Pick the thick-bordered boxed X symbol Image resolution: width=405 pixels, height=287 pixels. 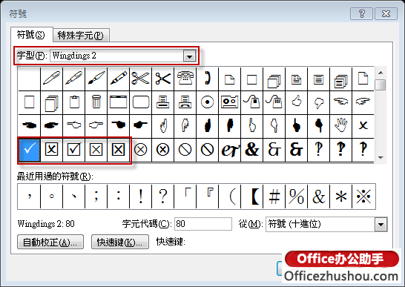tap(118, 150)
